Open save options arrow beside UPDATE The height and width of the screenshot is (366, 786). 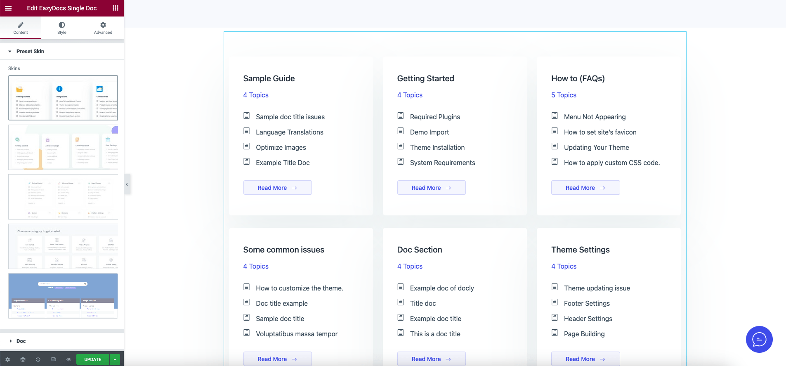click(x=115, y=359)
